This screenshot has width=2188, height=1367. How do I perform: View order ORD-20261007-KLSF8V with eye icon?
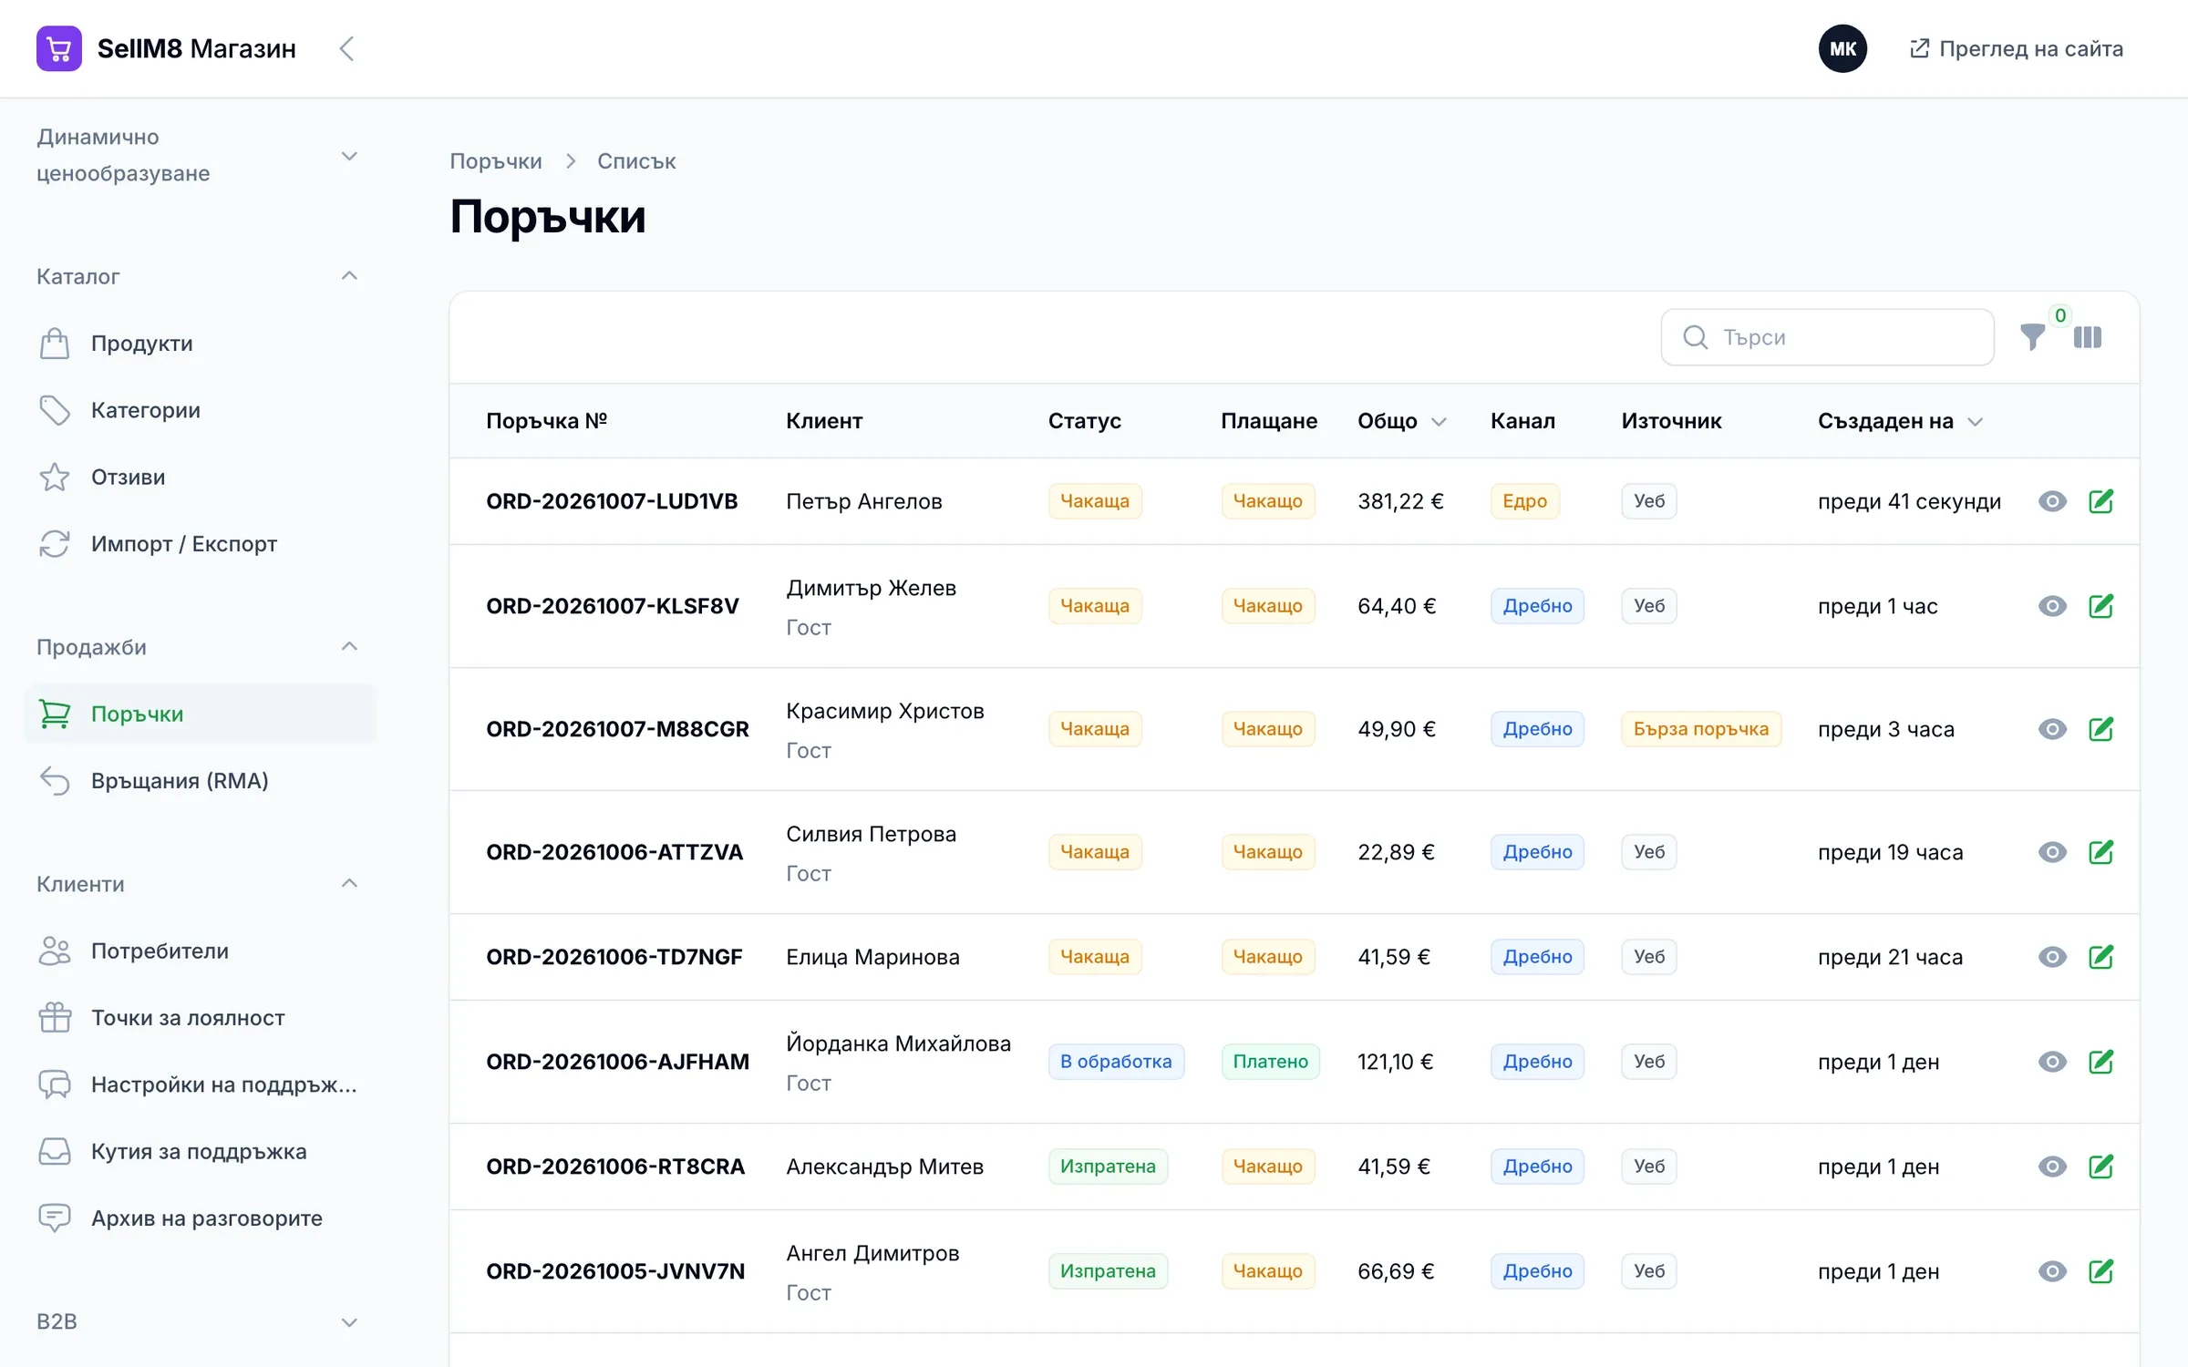[x=2052, y=606]
